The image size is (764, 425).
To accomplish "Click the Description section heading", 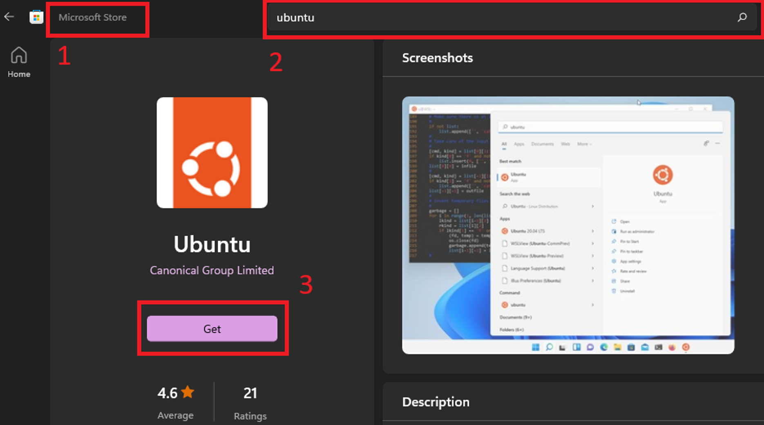I will click(436, 402).
